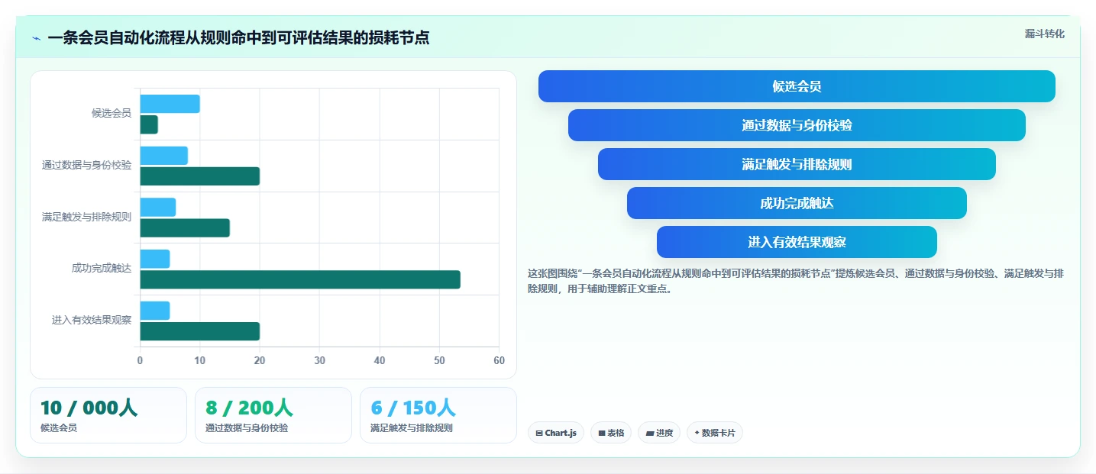Click the dark green chart bar for 进入有效结果观察

[199, 331]
